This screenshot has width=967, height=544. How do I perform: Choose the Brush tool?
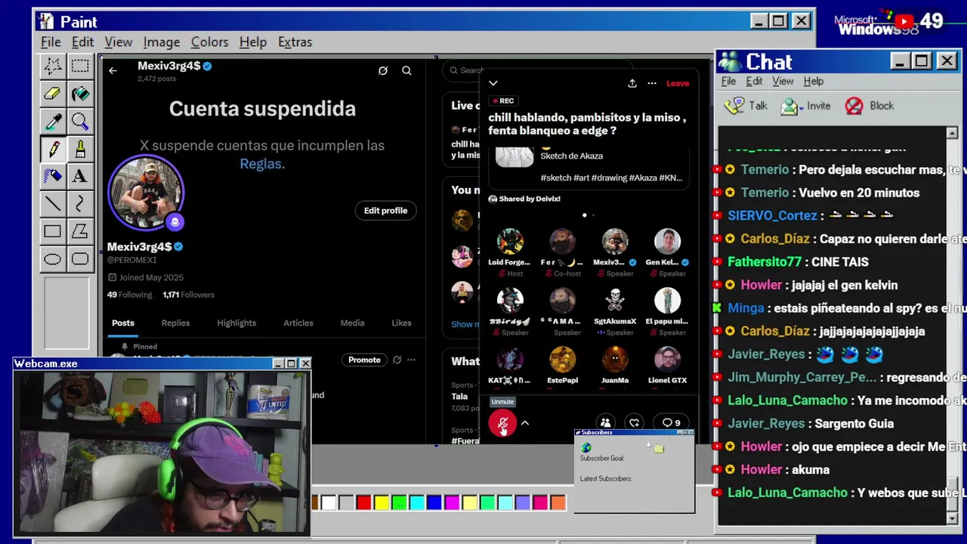[x=79, y=149]
